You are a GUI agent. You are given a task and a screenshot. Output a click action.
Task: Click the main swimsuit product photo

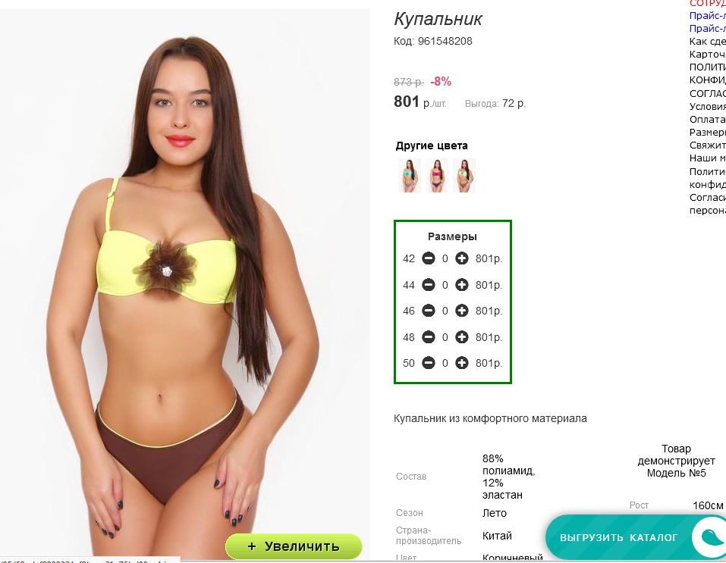185,282
